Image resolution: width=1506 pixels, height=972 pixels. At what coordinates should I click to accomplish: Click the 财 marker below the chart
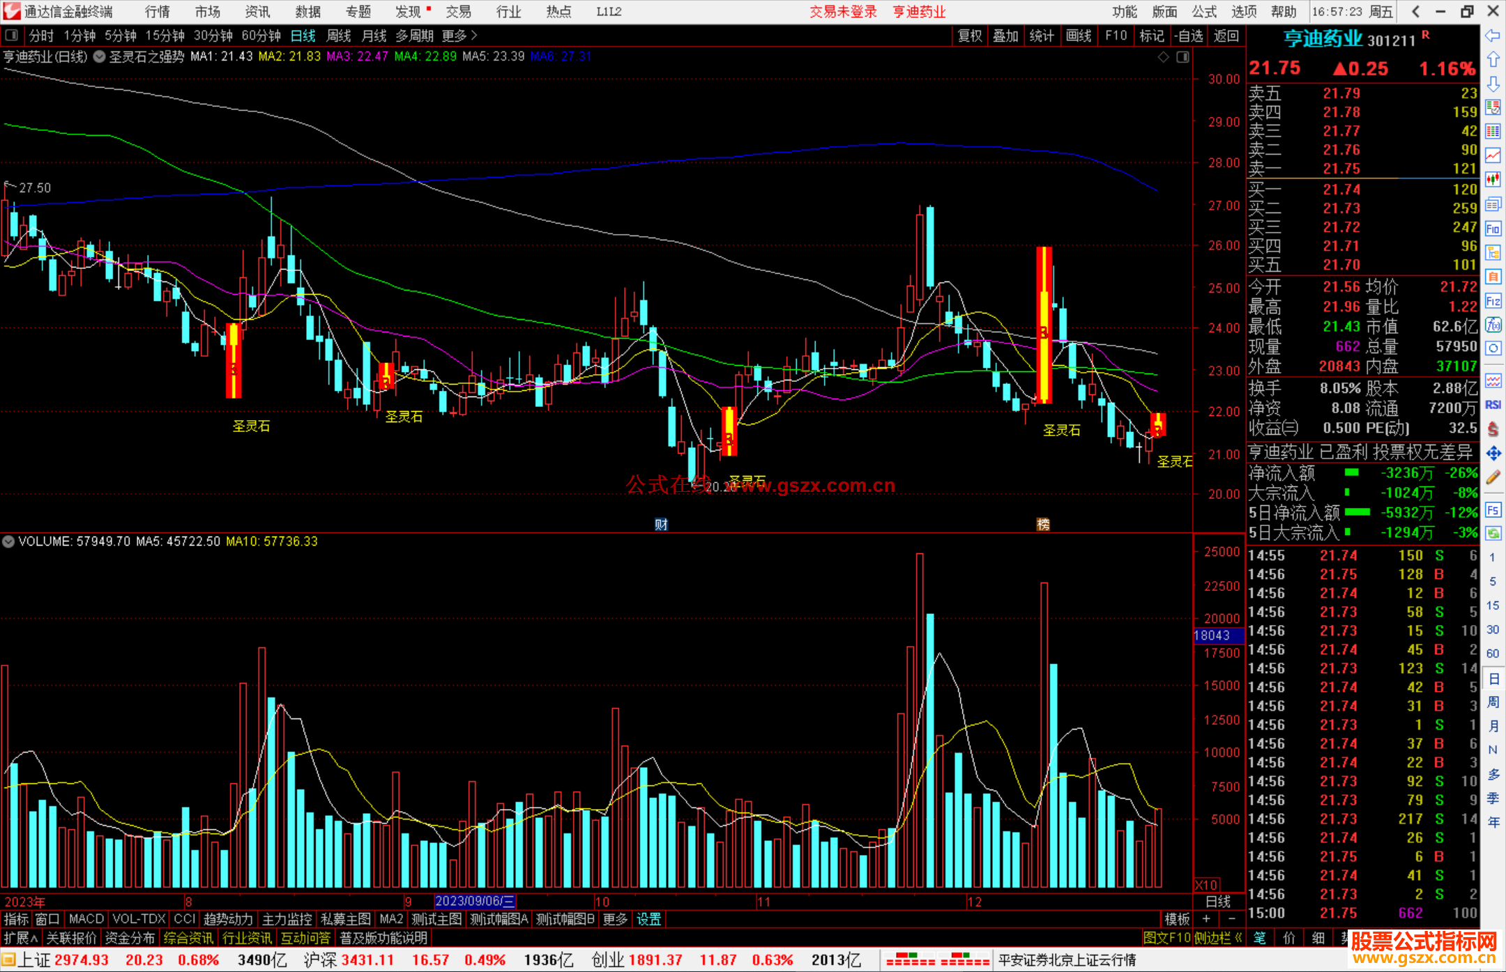point(661,524)
